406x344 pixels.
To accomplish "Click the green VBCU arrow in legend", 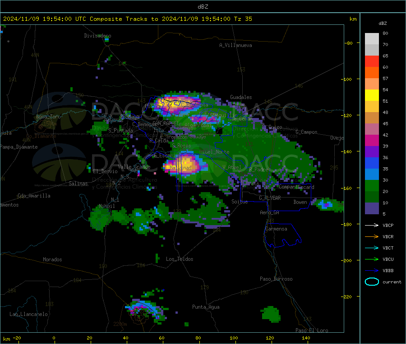I will pyautogui.click(x=372, y=259).
